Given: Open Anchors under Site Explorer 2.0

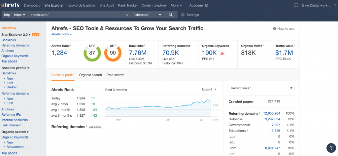Looking at the screenshot, I should [x=8, y=51].
